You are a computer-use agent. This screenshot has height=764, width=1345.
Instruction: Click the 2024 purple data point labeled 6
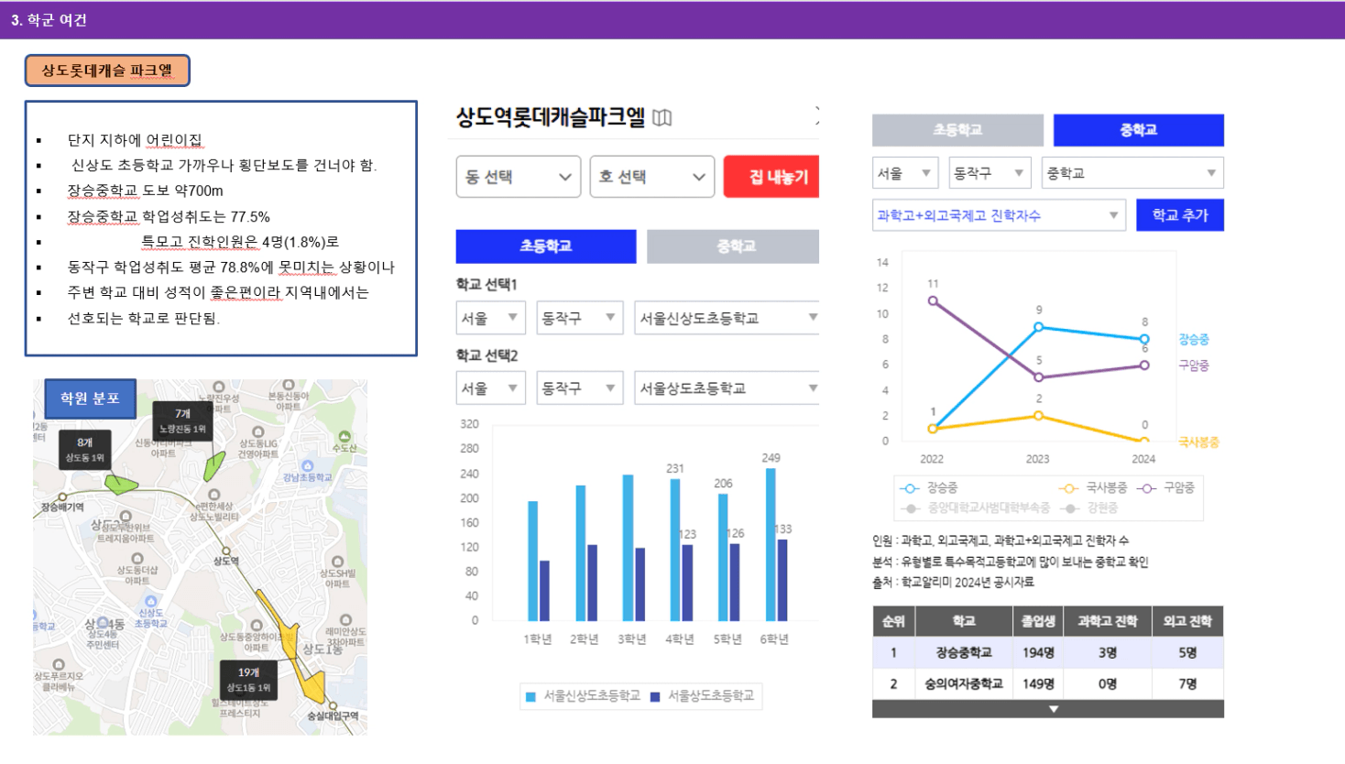(1144, 365)
